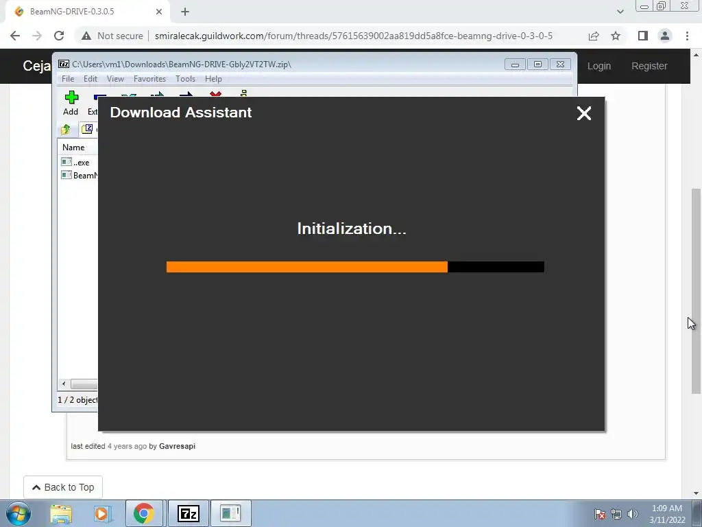Viewport: 702px width, 527px height.
Task: Open Windows Media Player from taskbar
Action: point(103,513)
